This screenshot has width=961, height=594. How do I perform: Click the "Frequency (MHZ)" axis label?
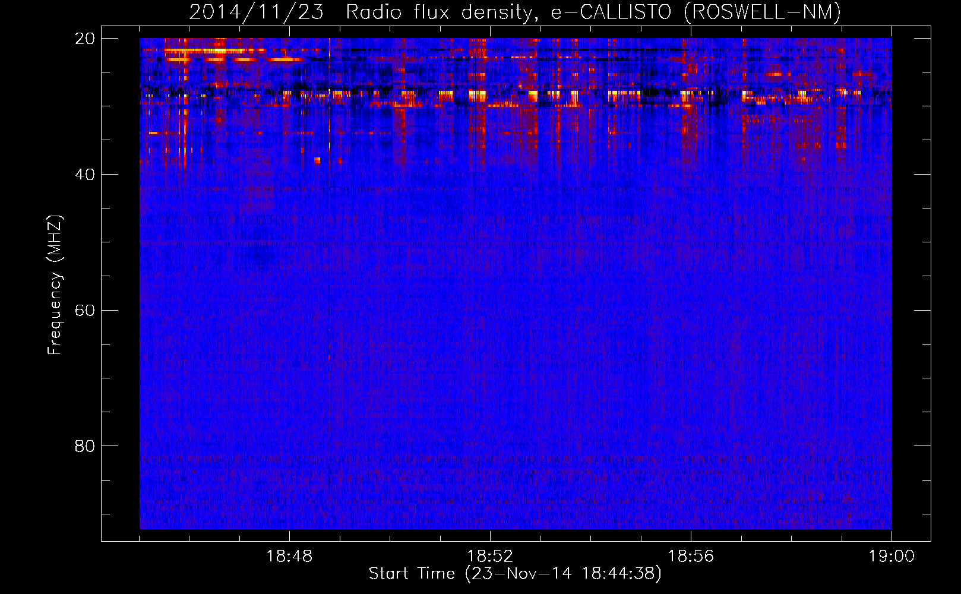55,285
